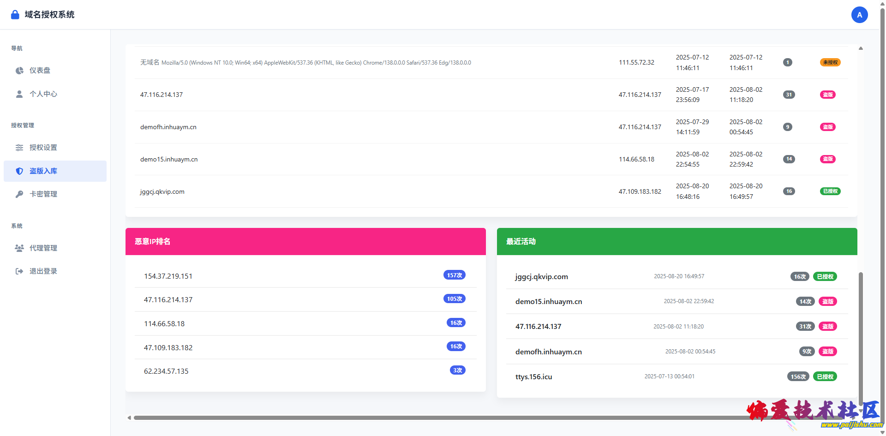Click the 代理管理 group icon
The height and width of the screenshot is (436, 886).
(19, 248)
